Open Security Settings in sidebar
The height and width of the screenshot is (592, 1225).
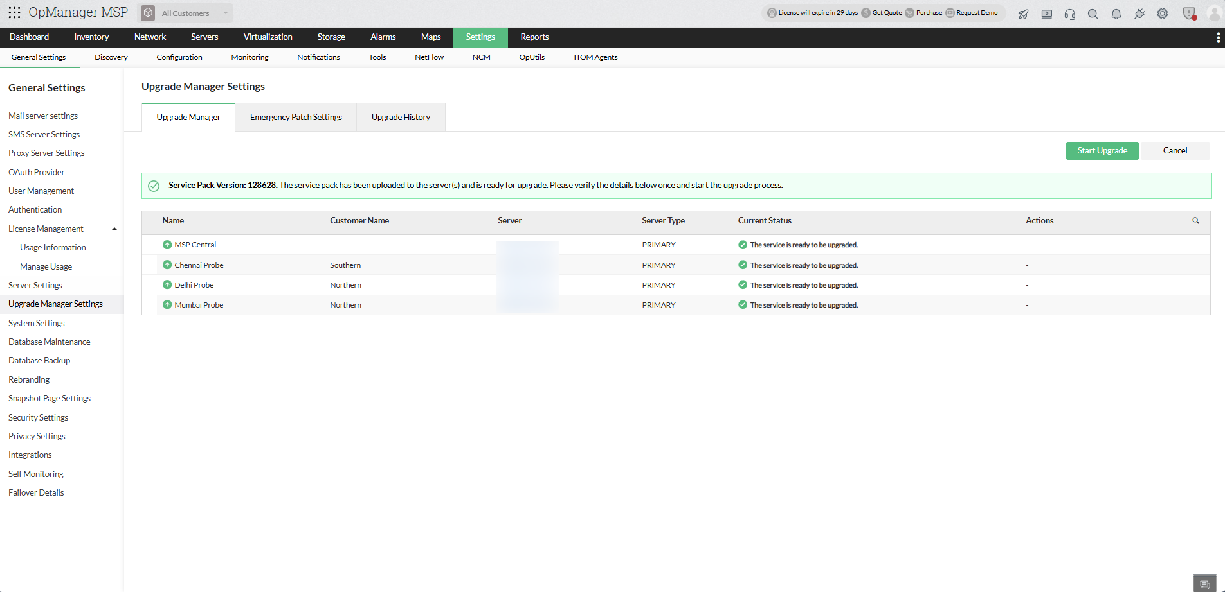click(38, 418)
